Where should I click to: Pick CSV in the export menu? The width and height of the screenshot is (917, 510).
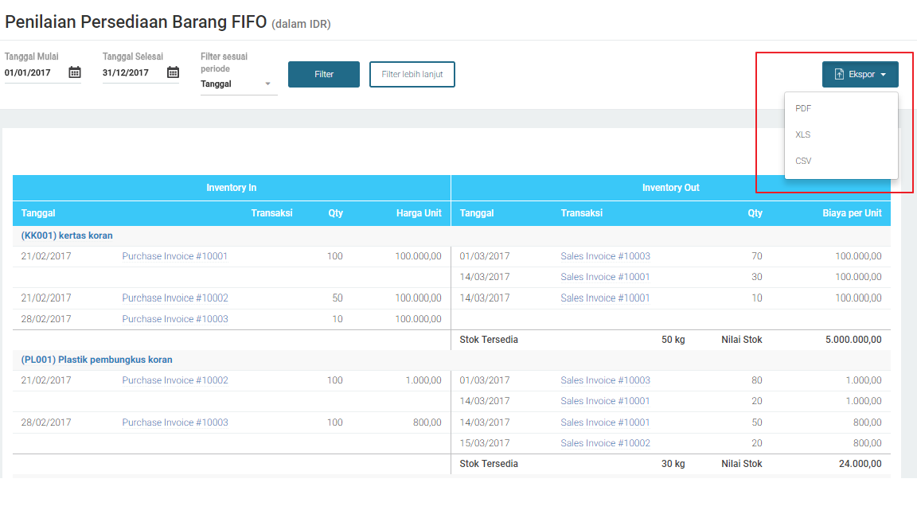click(803, 161)
